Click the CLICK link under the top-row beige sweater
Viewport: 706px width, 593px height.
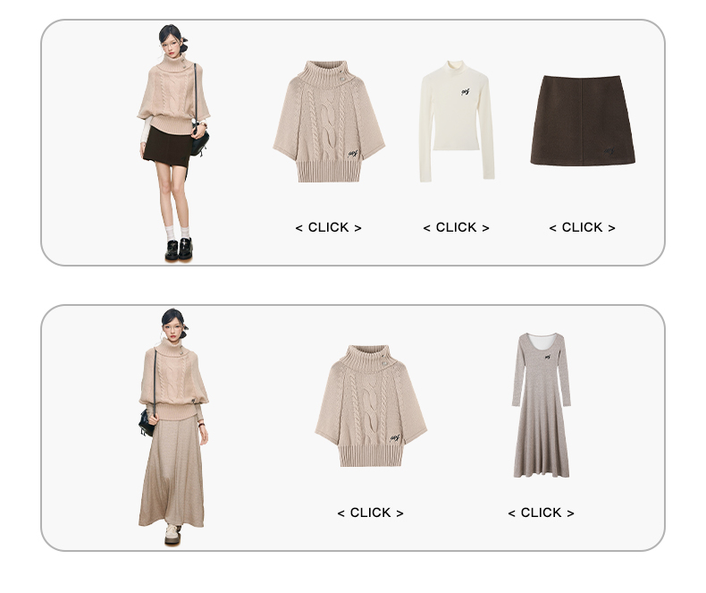click(x=328, y=227)
